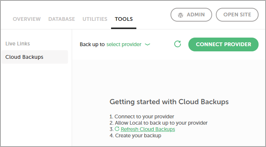Click the text 'Connect to your provider'
The height and width of the screenshot is (147, 266).
point(144,116)
